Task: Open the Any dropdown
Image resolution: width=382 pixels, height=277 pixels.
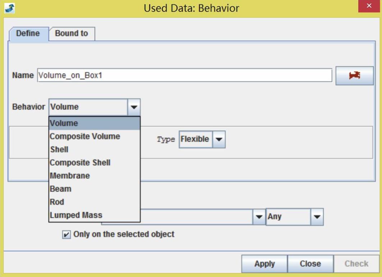Action: [x=316, y=217]
